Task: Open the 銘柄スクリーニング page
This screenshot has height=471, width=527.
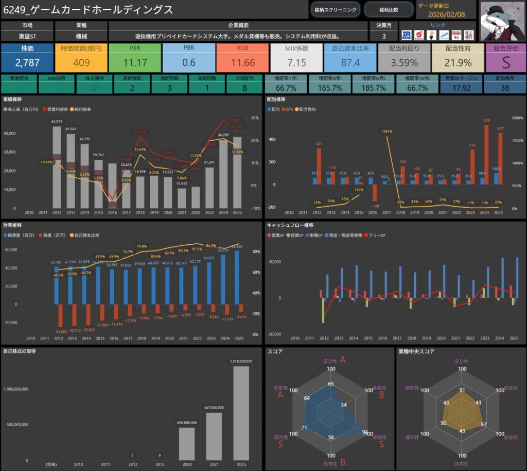Action: (335, 10)
